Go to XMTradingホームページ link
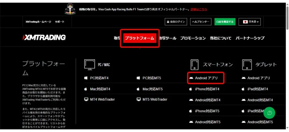This screenshot has width=289, height=132. point(38,22)
